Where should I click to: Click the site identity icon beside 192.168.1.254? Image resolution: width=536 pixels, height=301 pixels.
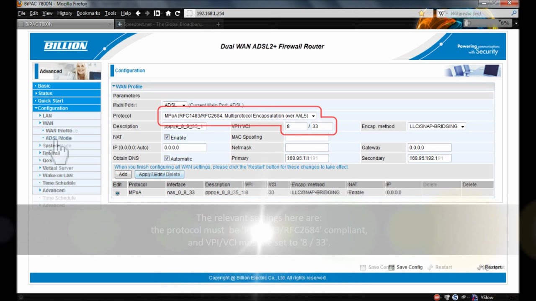tap(189, 13)
